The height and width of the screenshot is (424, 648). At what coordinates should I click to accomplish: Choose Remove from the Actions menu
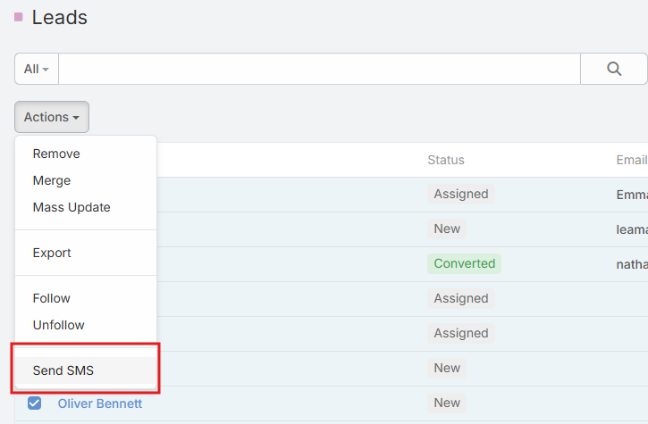pyautogui.click(x=56, y=154)
